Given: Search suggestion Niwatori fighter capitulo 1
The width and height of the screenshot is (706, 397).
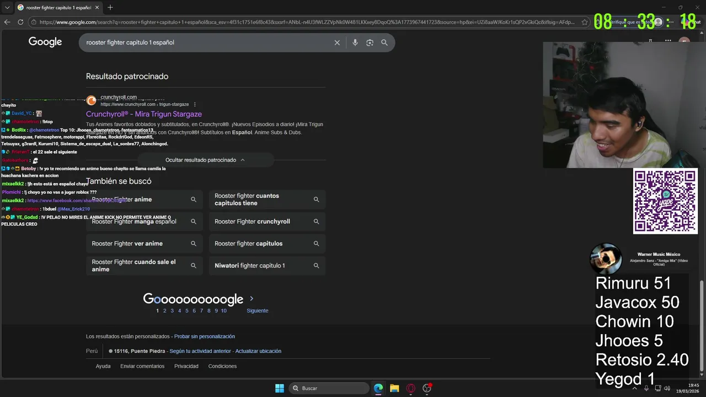Looking at the screenshot, I should [x=267, y=266].
